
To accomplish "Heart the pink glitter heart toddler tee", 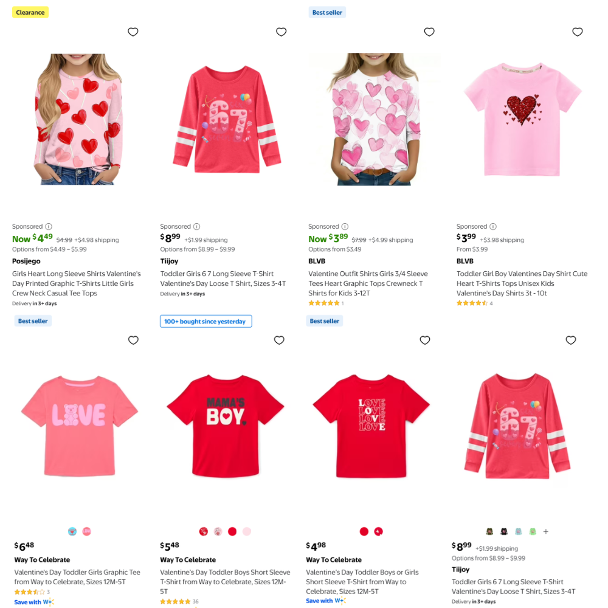I will [578, 32].
